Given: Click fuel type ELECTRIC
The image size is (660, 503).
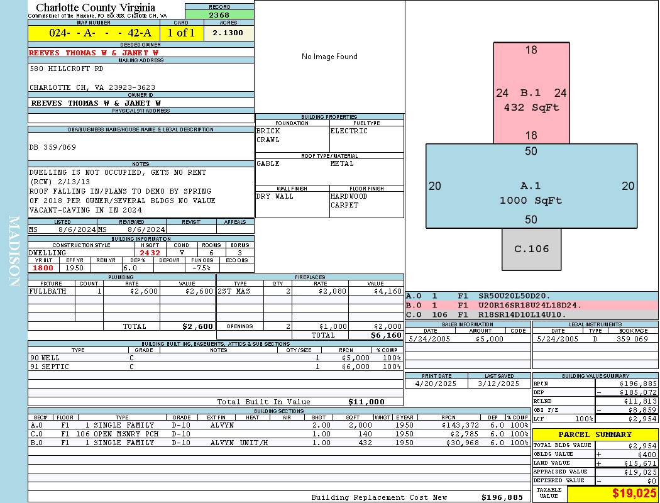Looking at the screenshot, I should tap(349, 131).
